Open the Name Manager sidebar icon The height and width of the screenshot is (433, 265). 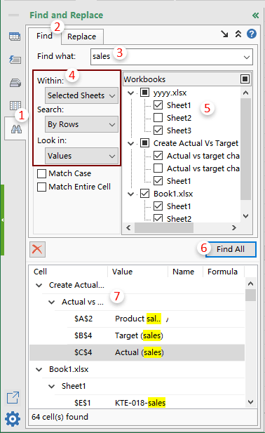(15, 83)
